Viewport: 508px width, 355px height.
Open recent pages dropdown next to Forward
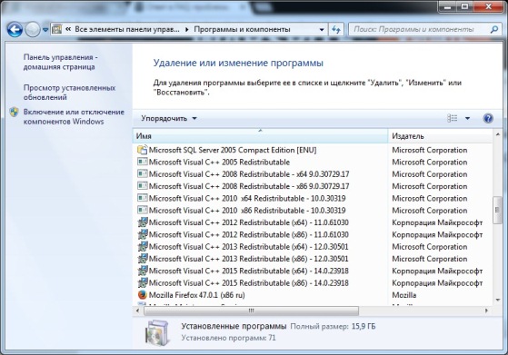[45, 30]
